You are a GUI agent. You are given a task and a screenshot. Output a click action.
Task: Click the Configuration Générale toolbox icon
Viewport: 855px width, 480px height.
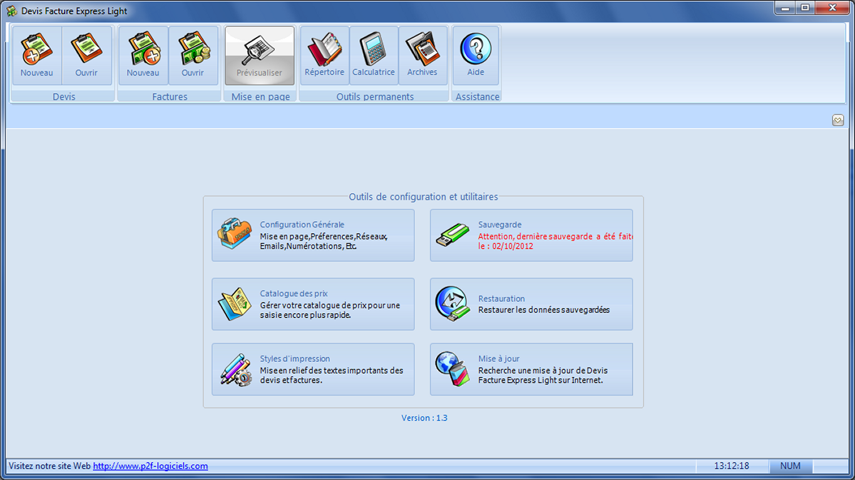(x=234, y=235)
